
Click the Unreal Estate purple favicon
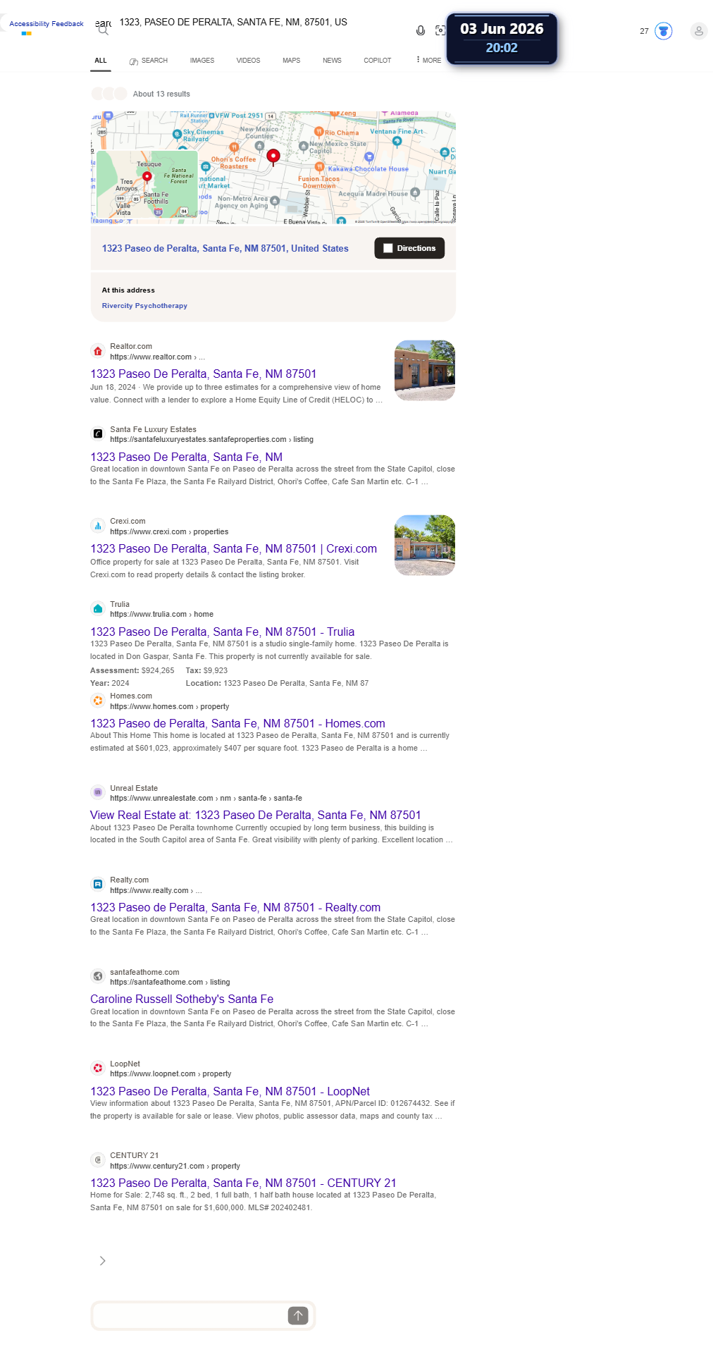point(98,792)
